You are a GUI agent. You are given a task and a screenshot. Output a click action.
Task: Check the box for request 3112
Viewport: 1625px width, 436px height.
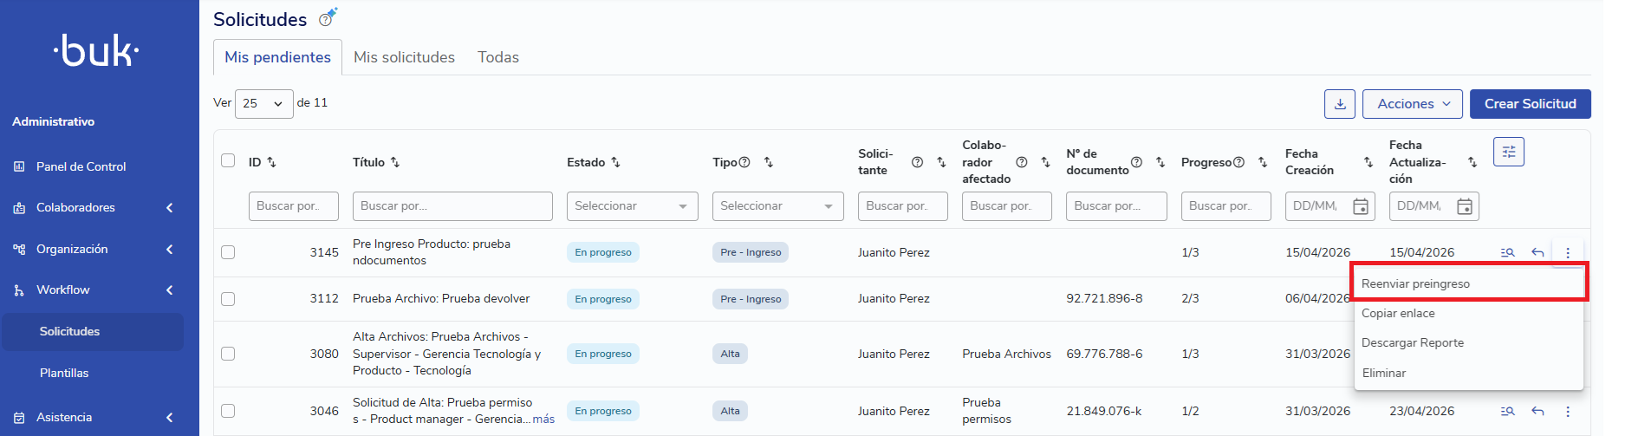pyautogui.click(x=228, y=299)
